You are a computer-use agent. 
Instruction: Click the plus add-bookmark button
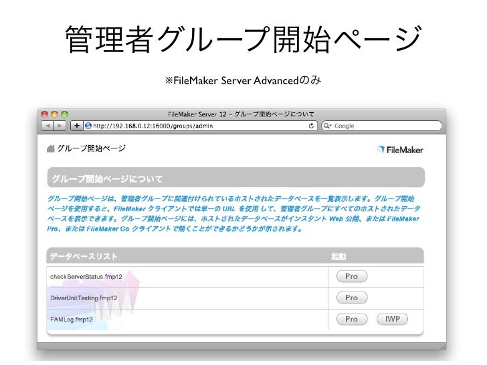[76, 126]
